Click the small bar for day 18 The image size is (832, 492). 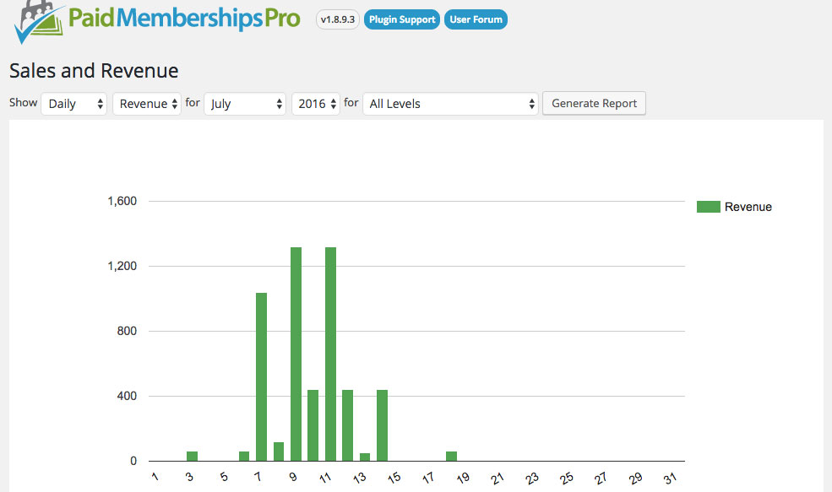pyautogui.click(x=451, y=457)
